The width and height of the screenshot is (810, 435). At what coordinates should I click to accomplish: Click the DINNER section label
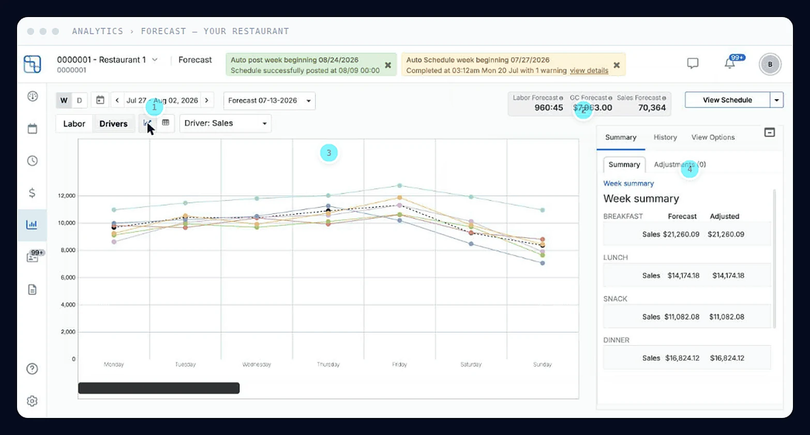click(616, 340)
